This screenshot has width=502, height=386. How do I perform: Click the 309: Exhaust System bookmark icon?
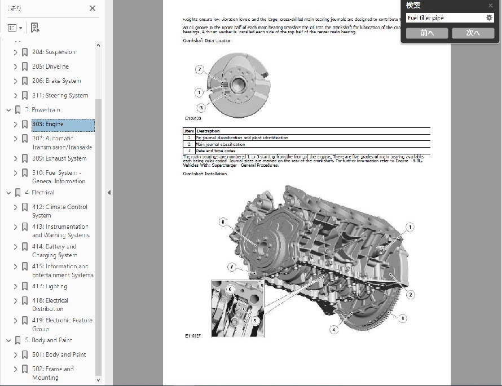[25, 158]
